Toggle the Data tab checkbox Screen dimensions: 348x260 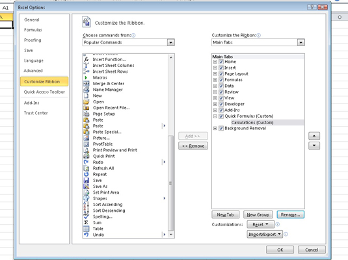(x=221, y=86)
